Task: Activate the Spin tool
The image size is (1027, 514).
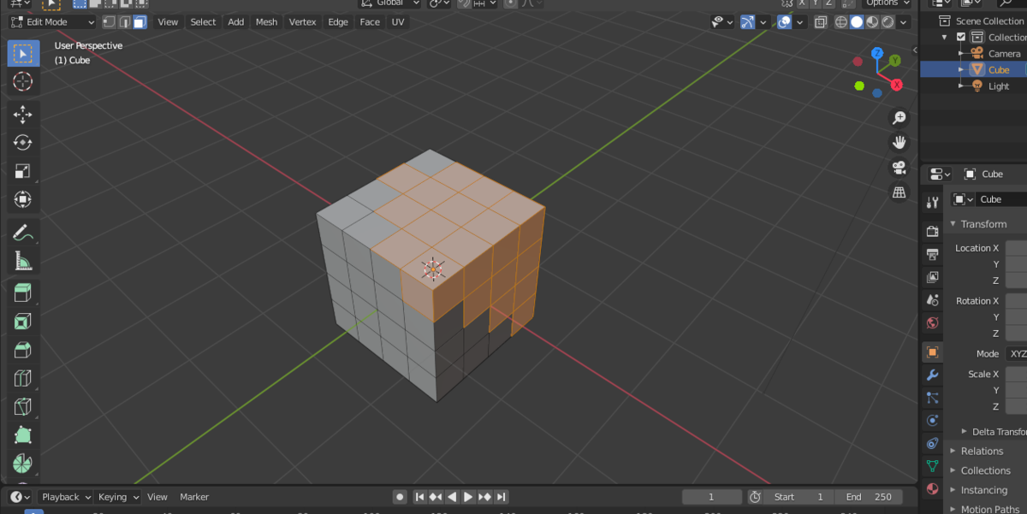Action: pyautogui.click(x=23, y=463)
